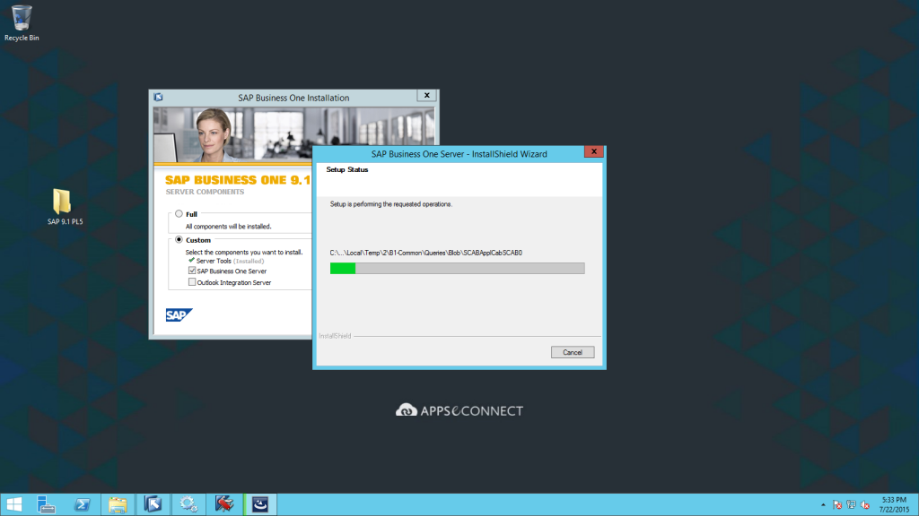Select the Full installation radio button
The image size is (919, 516).
pos(179,214)
